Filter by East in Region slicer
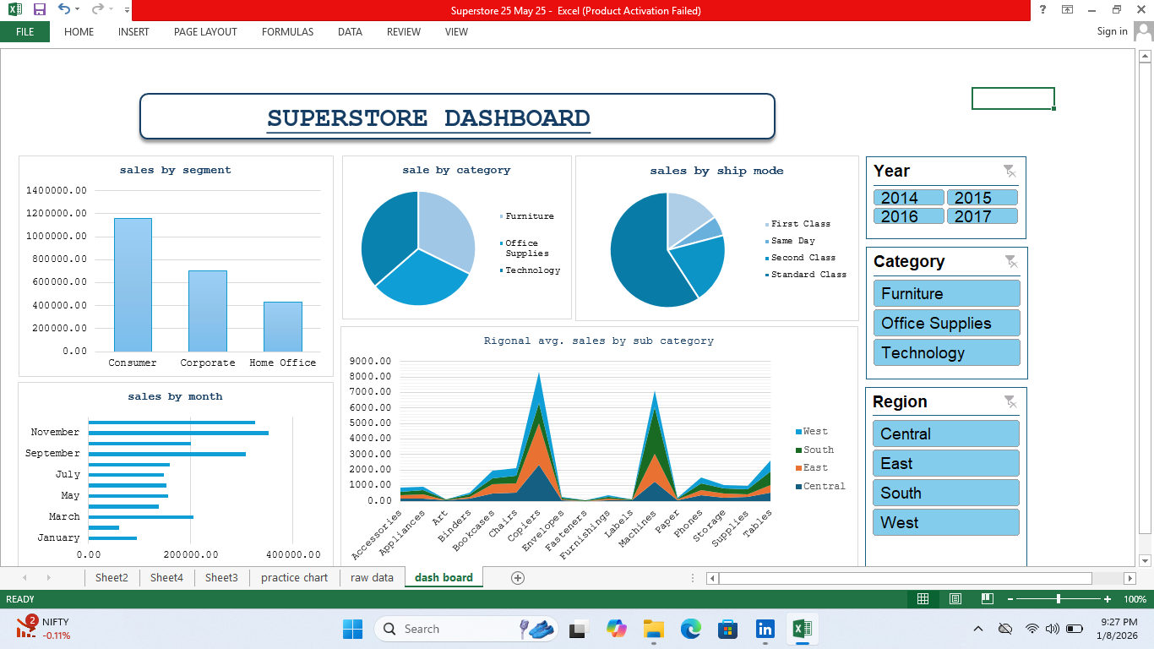 click(x=945, y=463)
